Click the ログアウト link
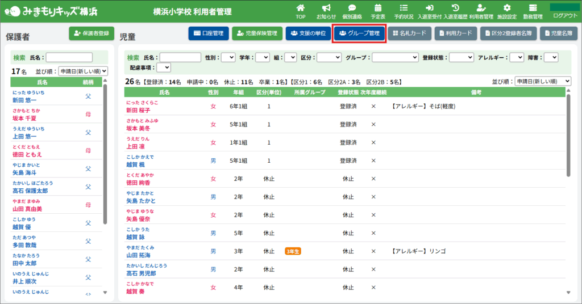 pos(565,16)
